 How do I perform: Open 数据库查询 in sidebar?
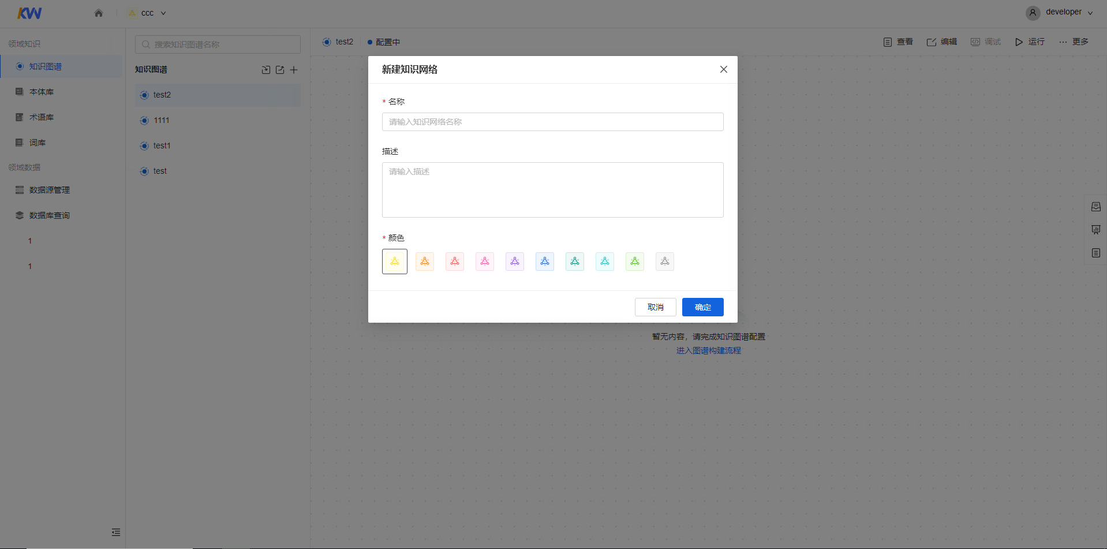pyautogui.click(x=62, y=215)
